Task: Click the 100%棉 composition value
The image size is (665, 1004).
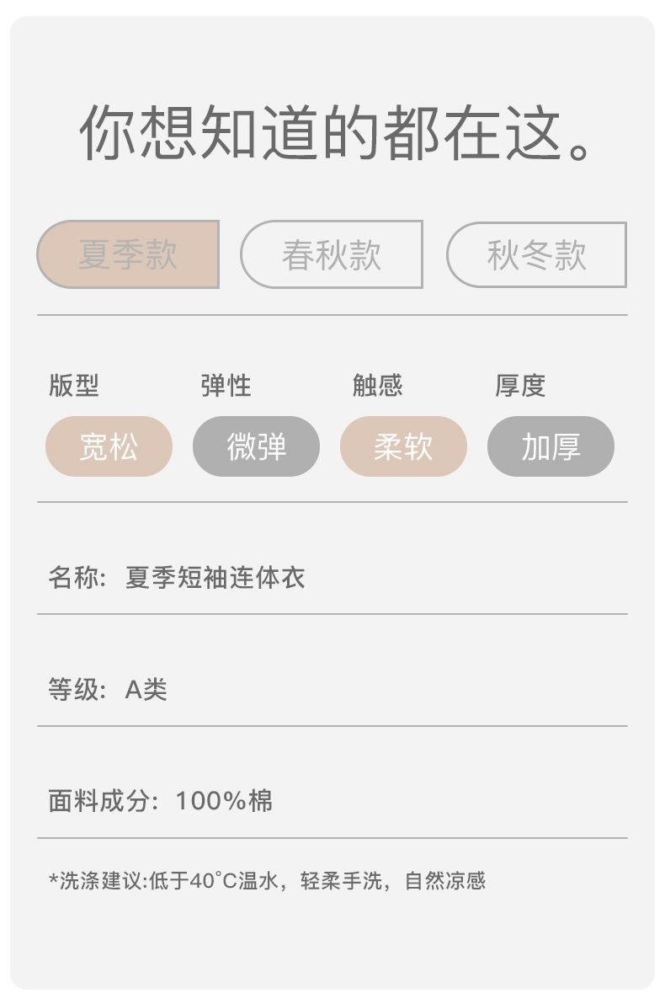Action: point(224,801)
